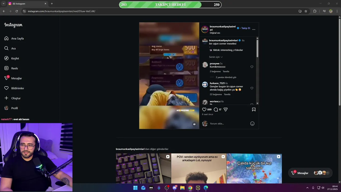Viewport: 341px width, 192px height.
Task: Reply to proxywe's comment with Yanıtla
Action: [x=226, y=71]
